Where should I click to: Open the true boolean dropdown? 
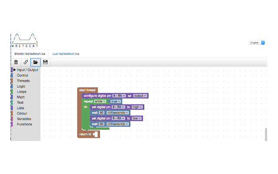pos(116,101)
